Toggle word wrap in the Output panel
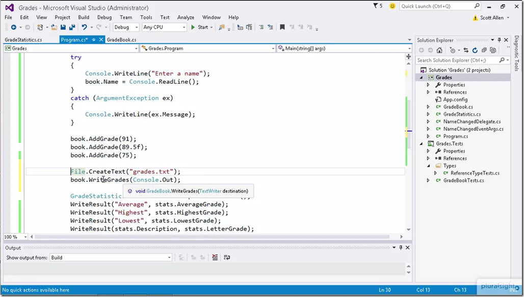 (227, 257)
